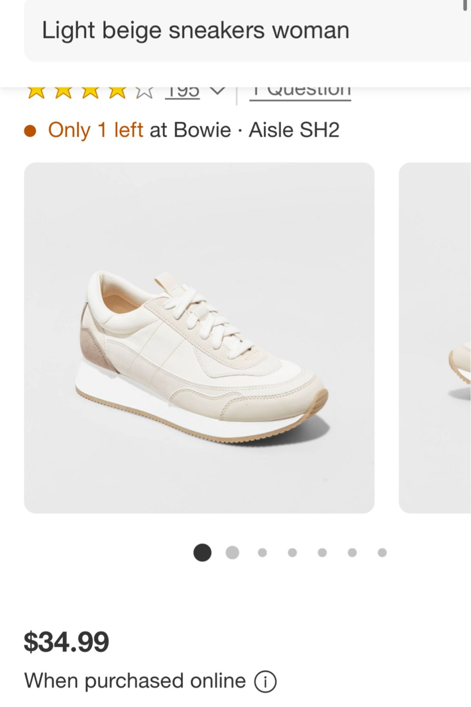Image resolution: width=471 pixels, height=707 pixels.
Task: Open the reviews dropdown chevron next to 195
Action: 218,91
